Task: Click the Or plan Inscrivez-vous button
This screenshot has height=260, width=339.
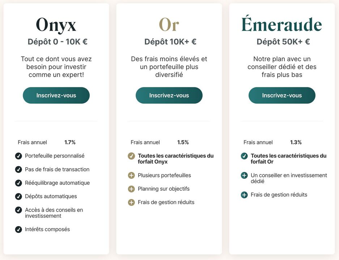Action: tap(169, 95)
